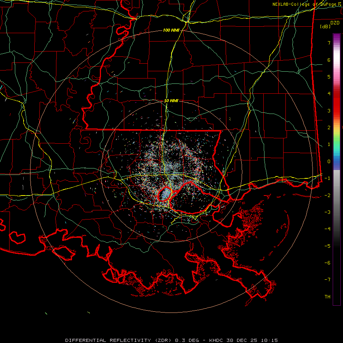The width and height of the screenshot is (343, 343).
Task: Click the dense radar clutter at the range rings' center
Action: tap(171, 172)
